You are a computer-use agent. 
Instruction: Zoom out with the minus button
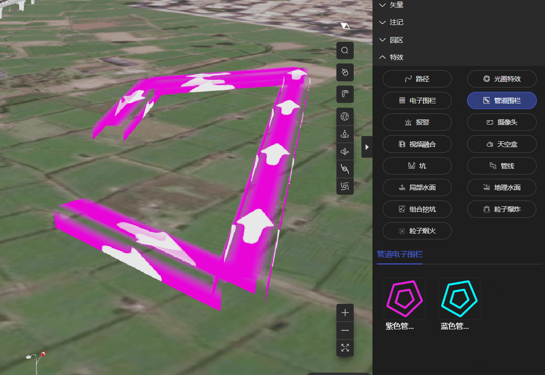point(345,330)
